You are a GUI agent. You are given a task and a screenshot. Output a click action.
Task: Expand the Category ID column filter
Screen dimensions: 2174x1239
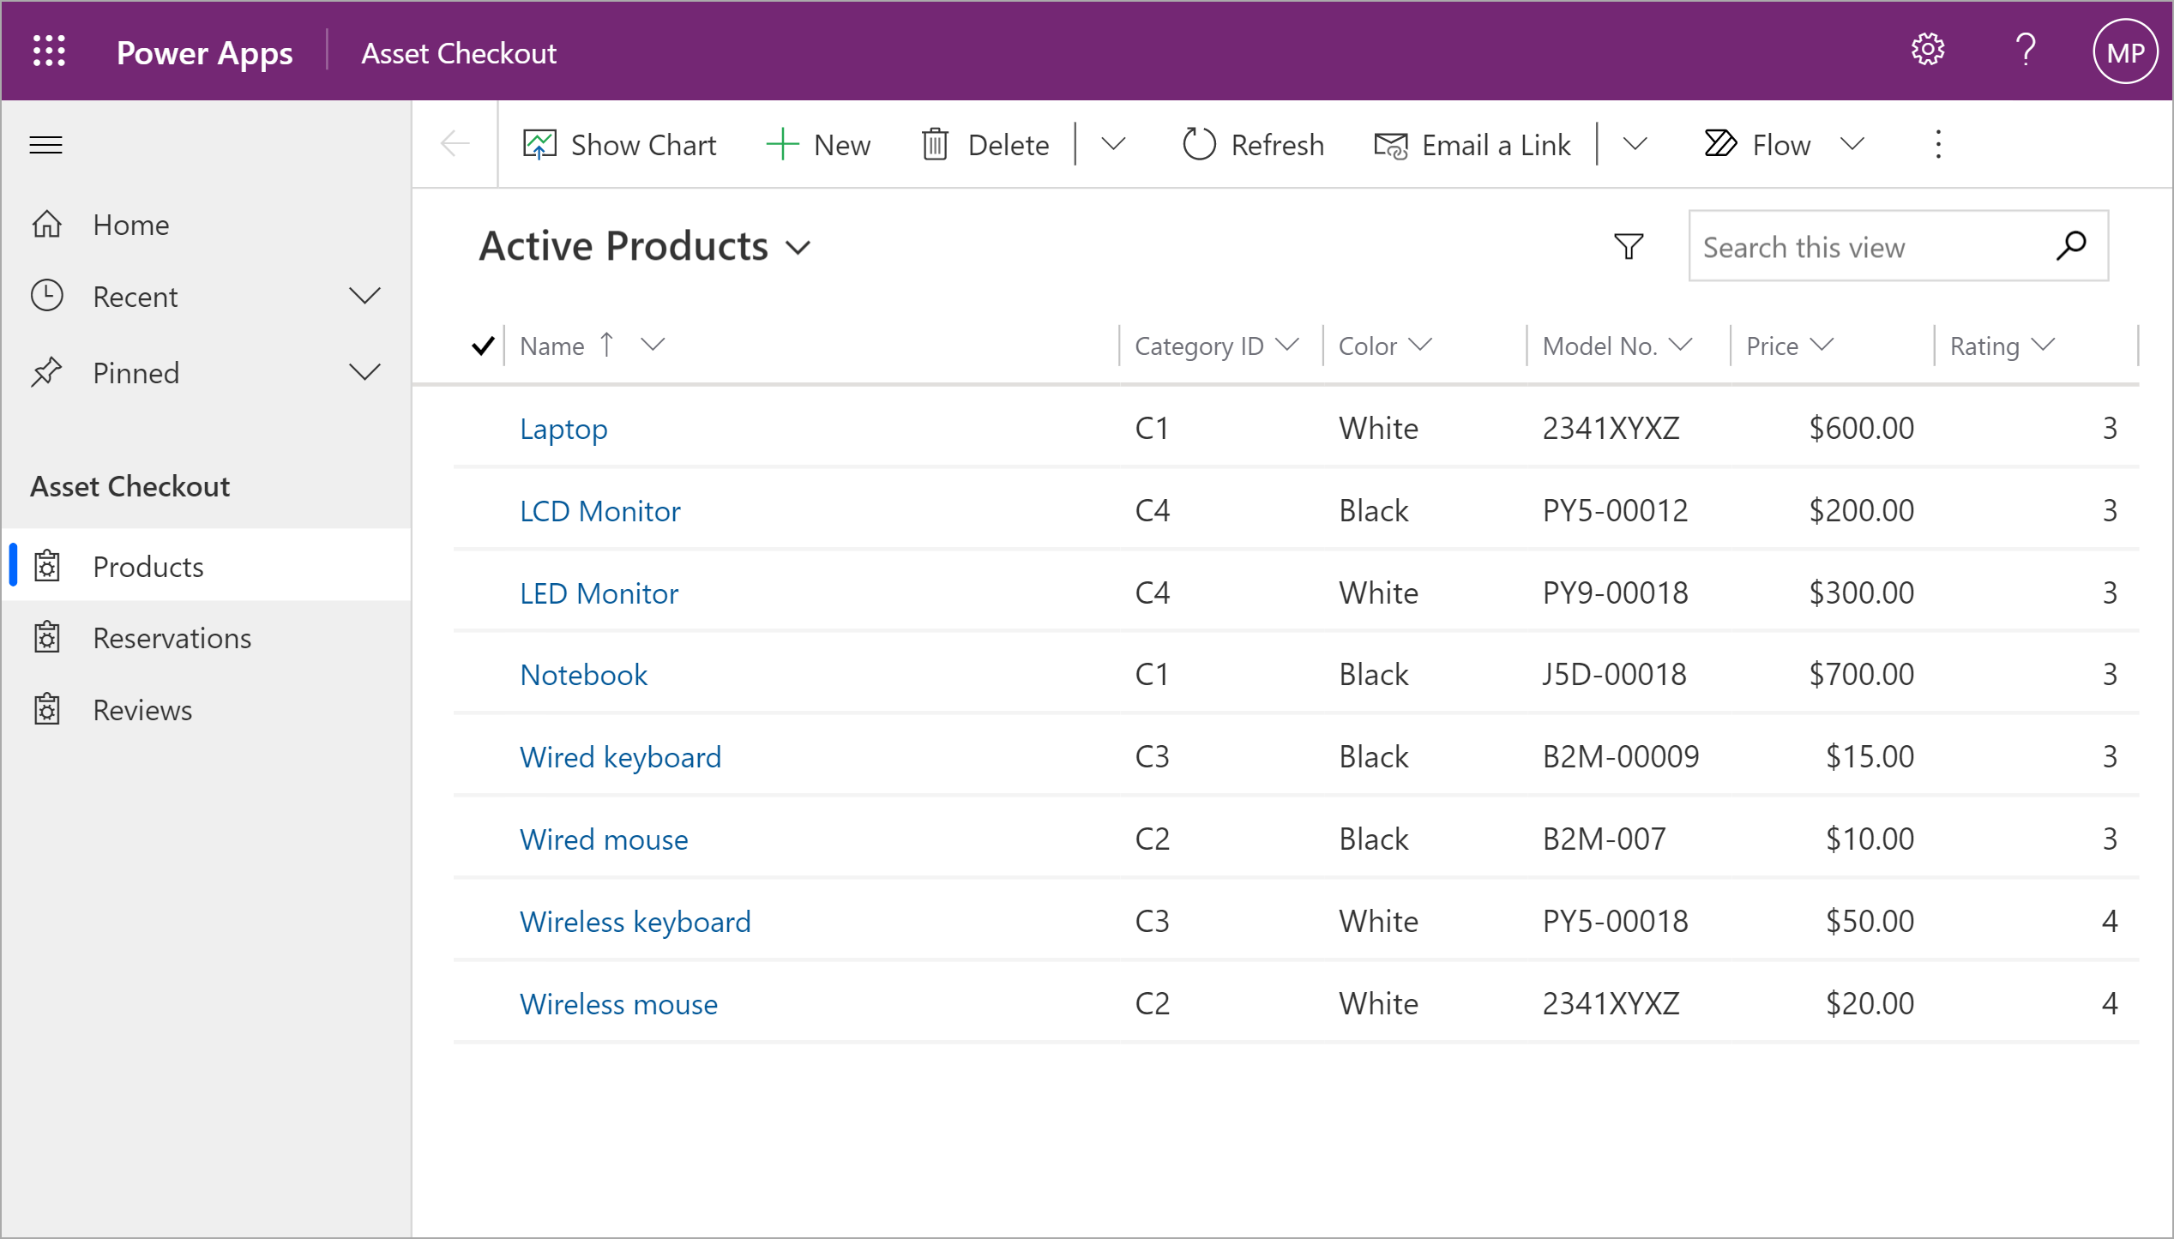click(x=1287, y=346)
